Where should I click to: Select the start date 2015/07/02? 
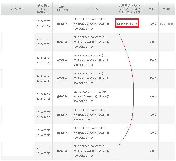tap(43, 40)
